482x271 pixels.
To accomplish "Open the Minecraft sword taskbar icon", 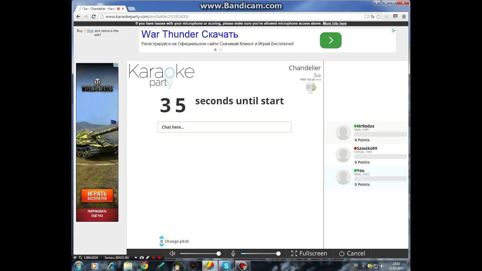I will 161,266.
